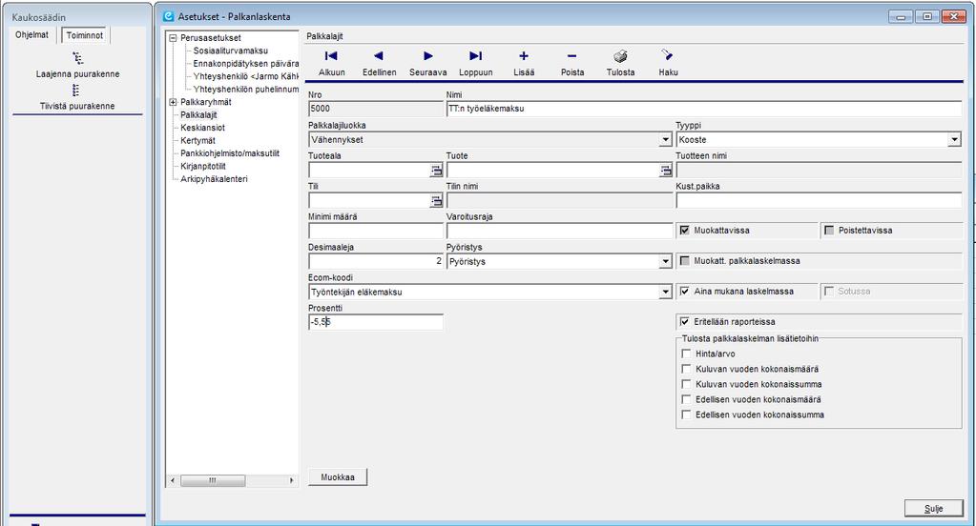Image resolution: width=976 pixels, height=526 pixels.
Task: Enable Kuluvan vuoden kokonaismäärä checkbox
Action: [687, 369]
